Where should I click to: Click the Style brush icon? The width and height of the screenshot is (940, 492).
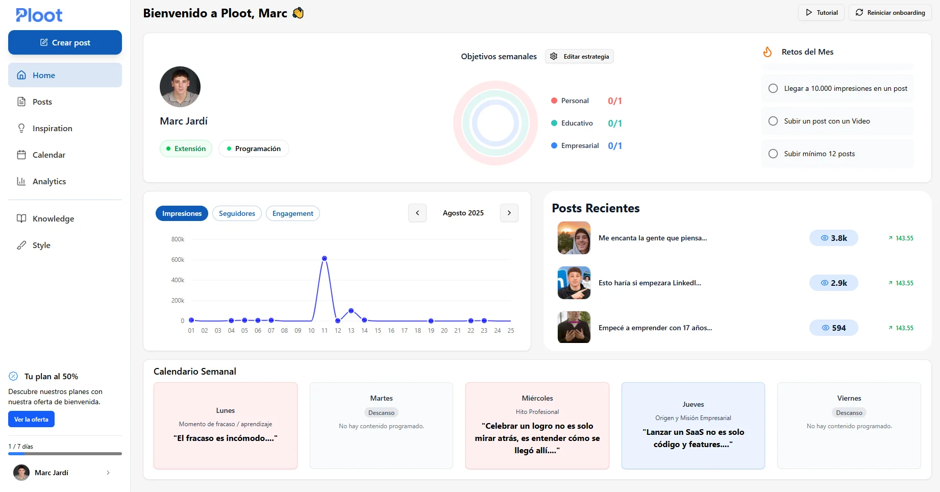[21, 245]
